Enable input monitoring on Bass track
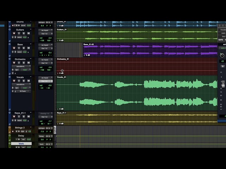Screen dimensions: 226x169 [19, 48]
